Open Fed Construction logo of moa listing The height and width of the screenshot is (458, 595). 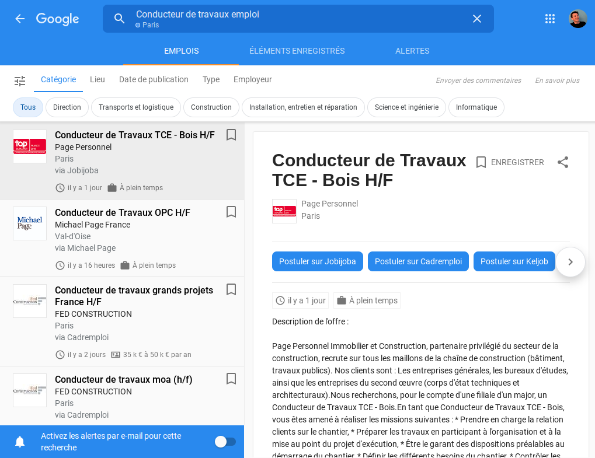(30, 390)
